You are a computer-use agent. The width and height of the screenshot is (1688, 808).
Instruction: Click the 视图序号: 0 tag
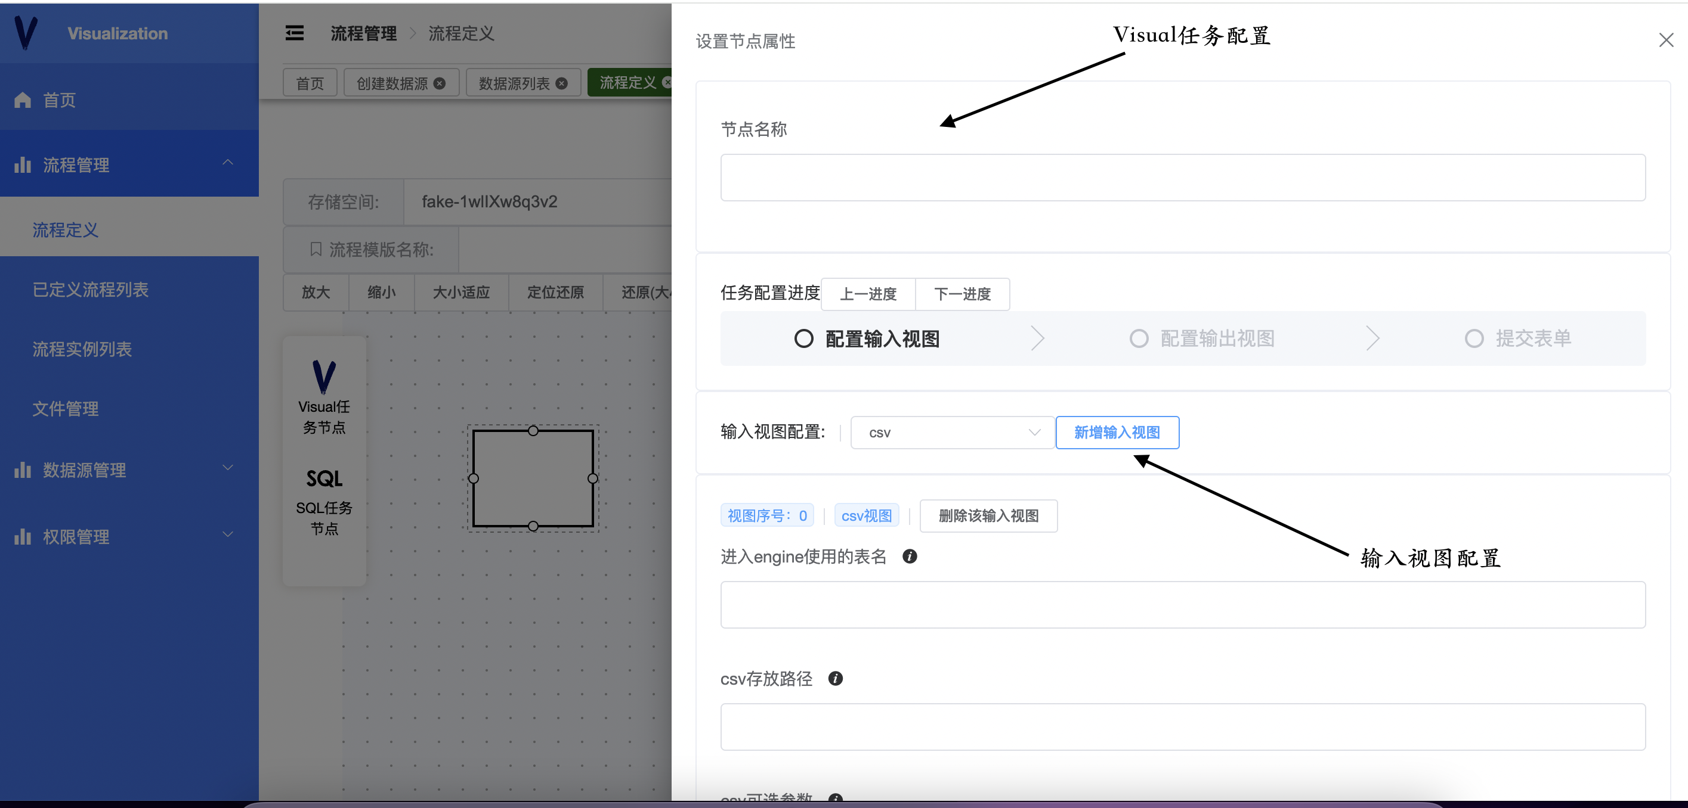tap(767, 516)
